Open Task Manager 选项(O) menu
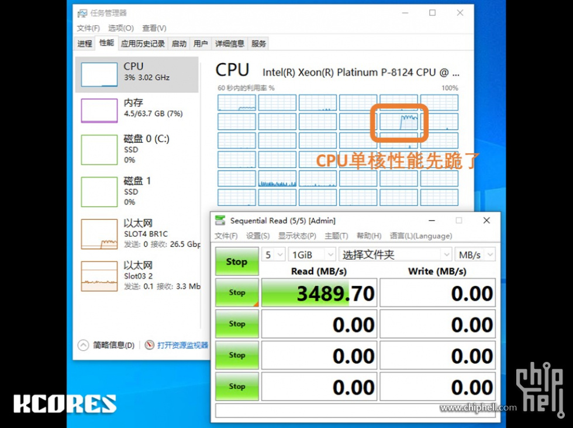Image resolution: width=573 pixels, height=428 pixels. 120,28
